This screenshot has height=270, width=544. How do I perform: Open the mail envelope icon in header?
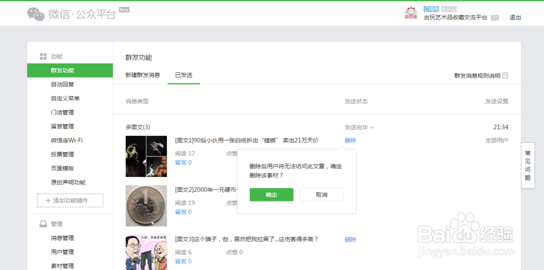point(494,18)
